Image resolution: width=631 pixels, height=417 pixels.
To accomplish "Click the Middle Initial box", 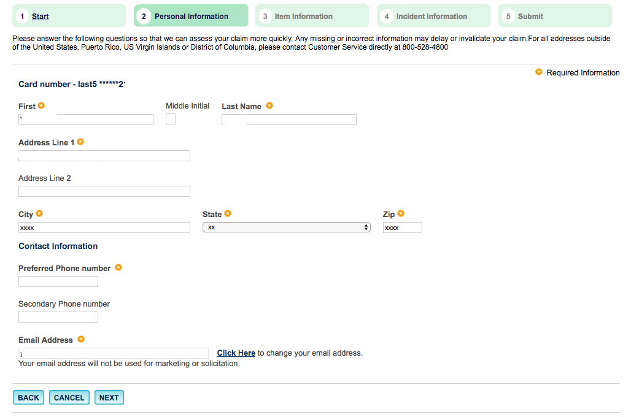I will click(171, 119).
